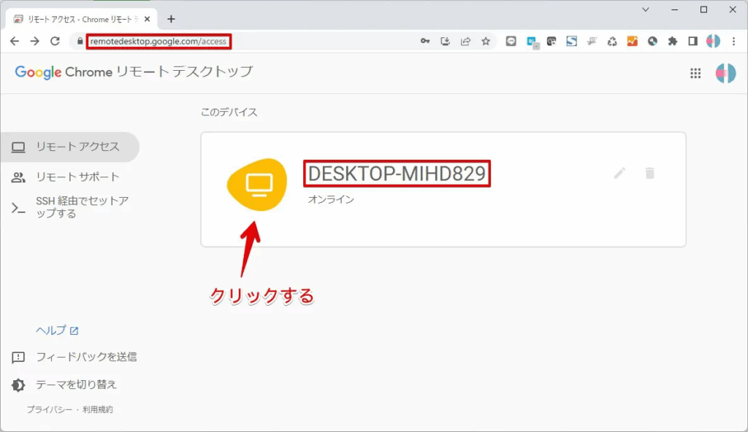Click the LINE extension icon

click(x=511, y=42)
